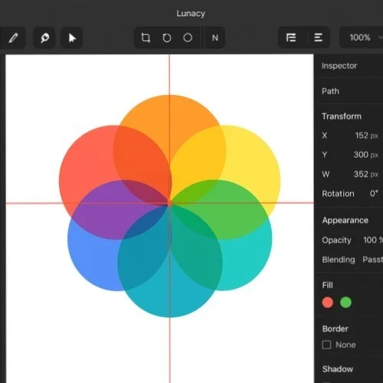383x383 pixels.
Task: Set the Opacity 100 % field
Action: [x=373, y=240]
